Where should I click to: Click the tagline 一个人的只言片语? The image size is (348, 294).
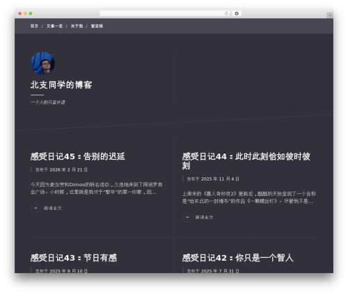pyautogui.click(x=48, y=102)
